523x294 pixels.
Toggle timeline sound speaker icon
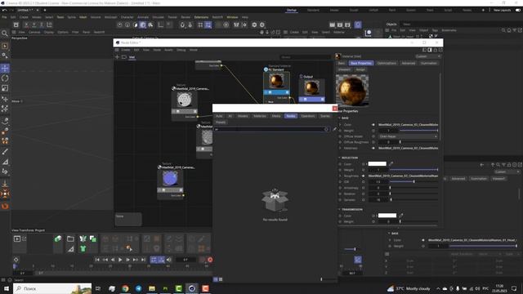click(x=169, y=260)
